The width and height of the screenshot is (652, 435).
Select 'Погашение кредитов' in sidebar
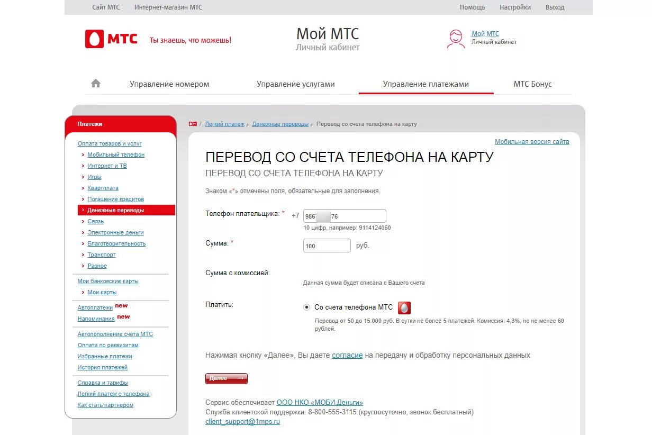click(x=115, y=199)
